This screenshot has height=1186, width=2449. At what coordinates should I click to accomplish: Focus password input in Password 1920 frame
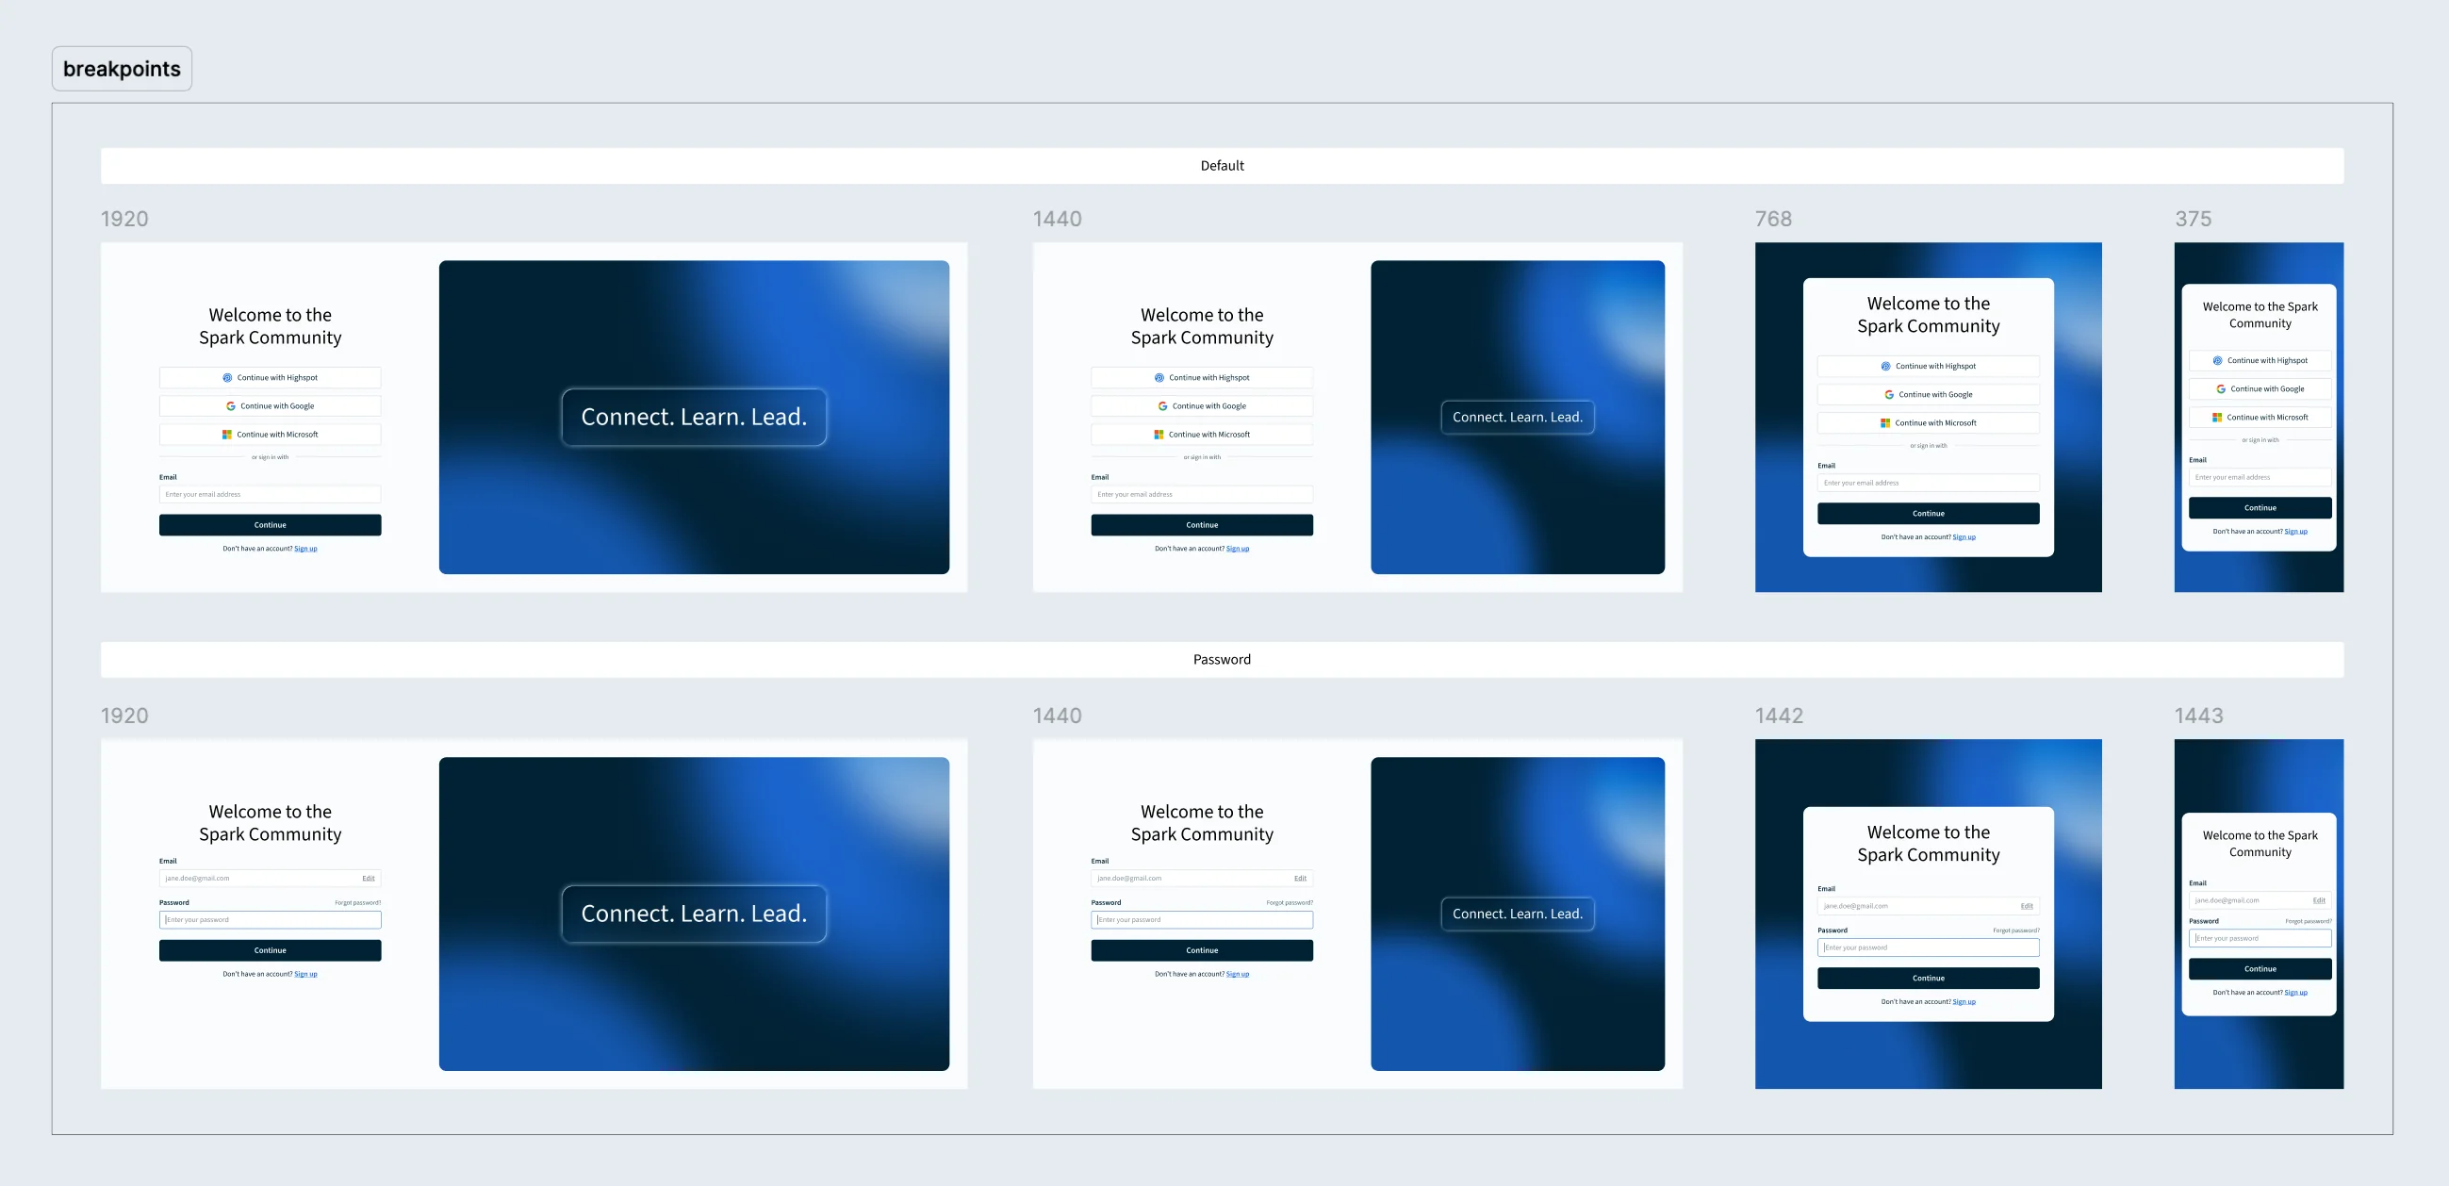270,920
